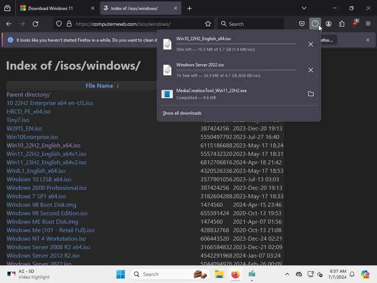Click the browser Search box

click(251, 24)
